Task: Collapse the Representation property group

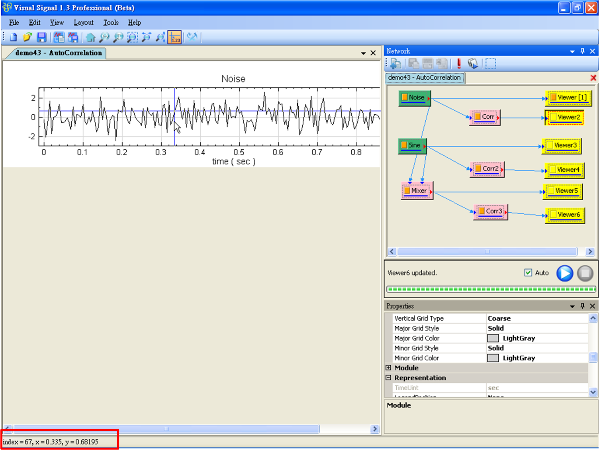Action: tap(388, 378)
